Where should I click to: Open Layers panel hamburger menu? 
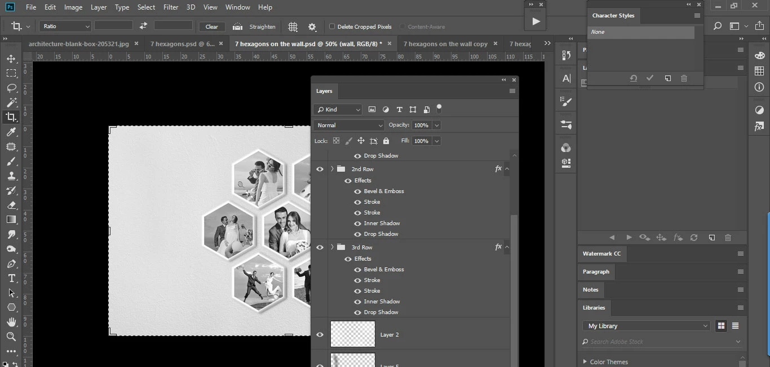(512, 91)
